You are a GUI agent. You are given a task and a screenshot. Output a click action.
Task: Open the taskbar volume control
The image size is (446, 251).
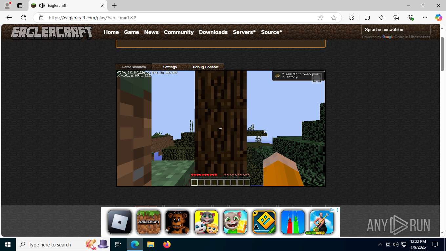pos(395,244)
